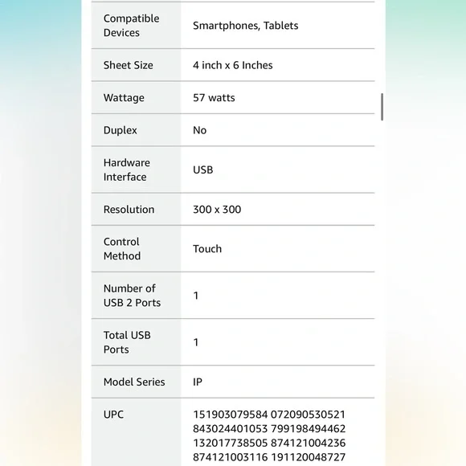Click the Touch control method value
Image resolution: width=466 pixels, height=466 pixels.
(207, 249)
